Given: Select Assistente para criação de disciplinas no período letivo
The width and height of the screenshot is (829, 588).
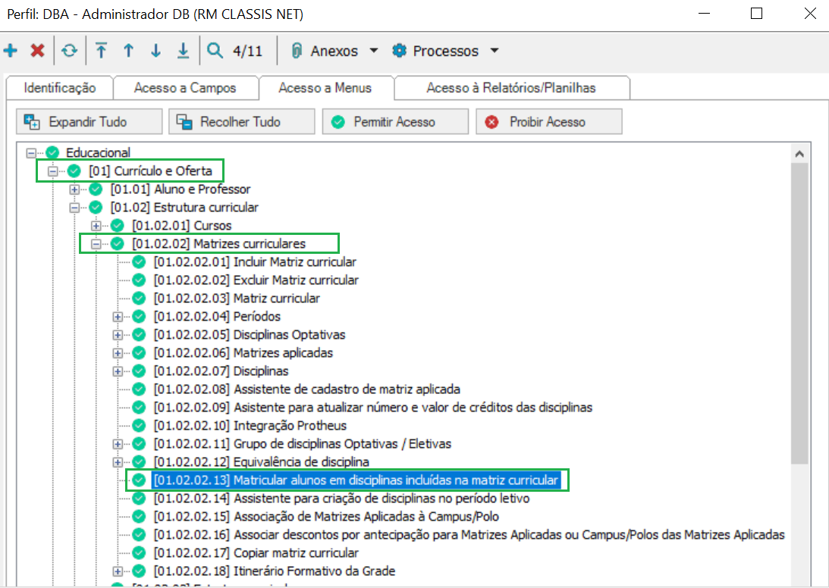Looking at the screenshot, I should pyautogui.click(x=341, y=499).
